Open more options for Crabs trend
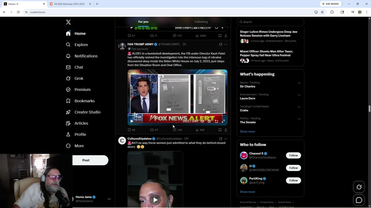Viewport: 371px width, 208px height. pos(299,107)
